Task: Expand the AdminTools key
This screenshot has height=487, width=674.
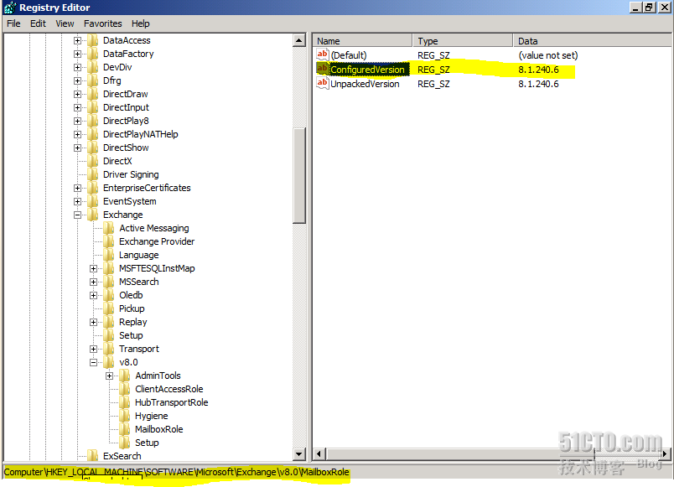Action: tap(109, 376)
